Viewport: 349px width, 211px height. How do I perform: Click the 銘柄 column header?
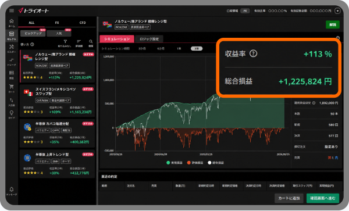click(104, 185)
